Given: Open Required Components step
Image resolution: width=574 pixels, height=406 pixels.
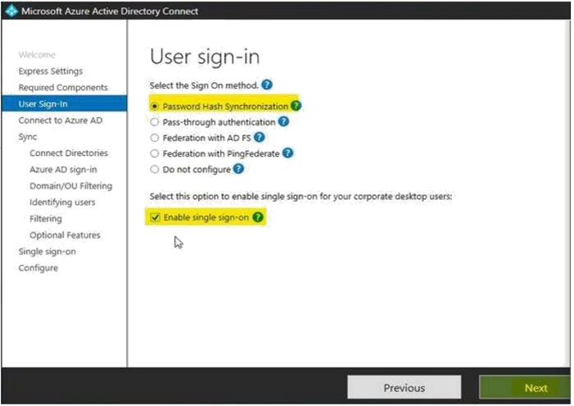Looking at the screenshot, I should (63, 88).
